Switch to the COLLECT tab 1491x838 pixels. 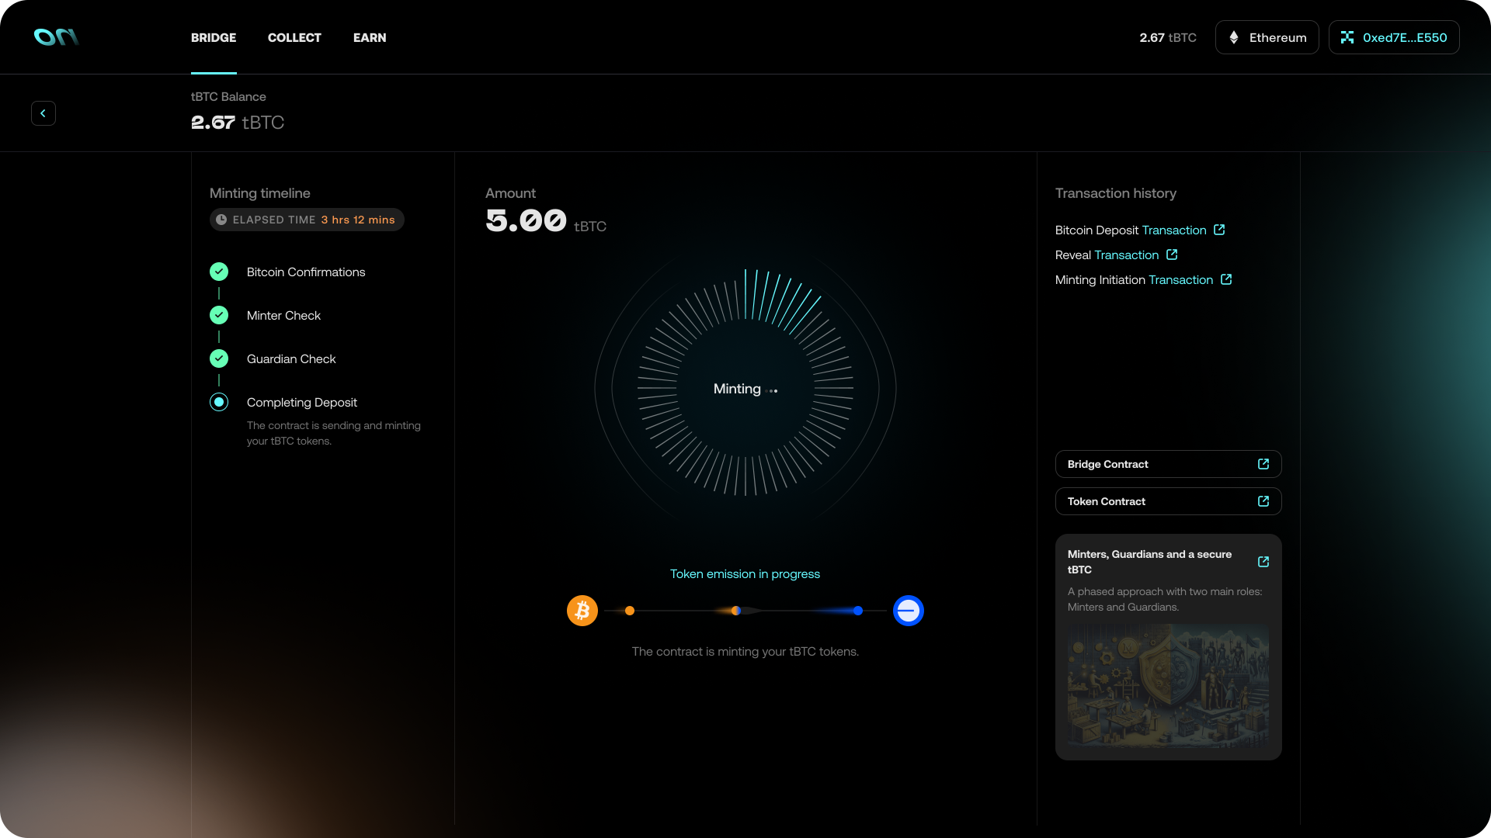pyautogui.click(x=294, y=37)
